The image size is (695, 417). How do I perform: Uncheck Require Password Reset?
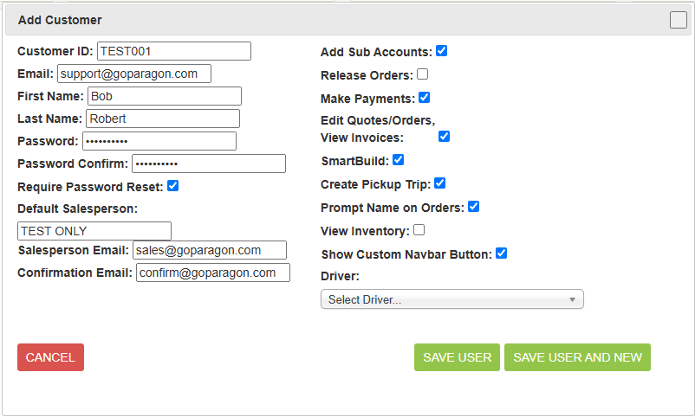coord(172,186)
